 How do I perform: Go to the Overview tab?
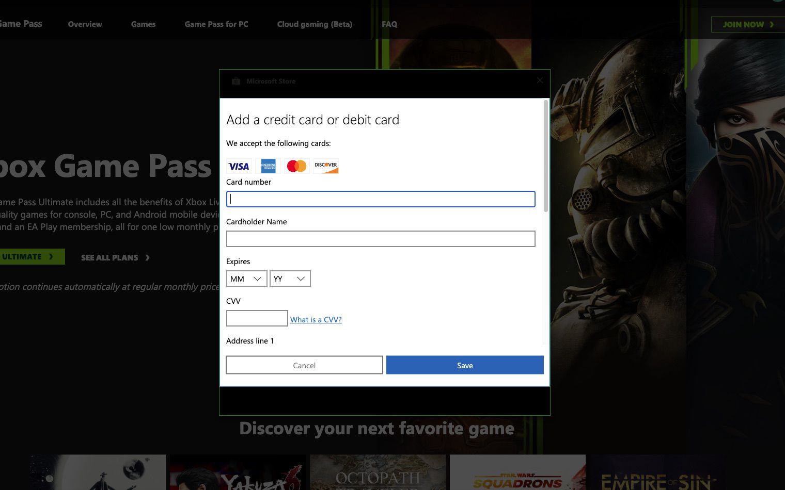pyautogui.click(x=85, y=24)
